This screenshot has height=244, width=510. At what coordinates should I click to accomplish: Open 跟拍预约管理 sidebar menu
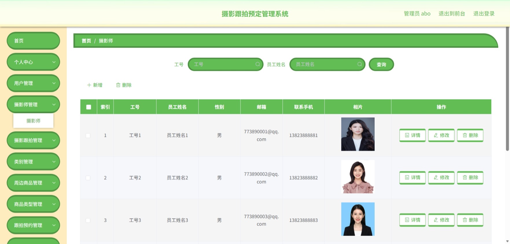tap(33, 225)
